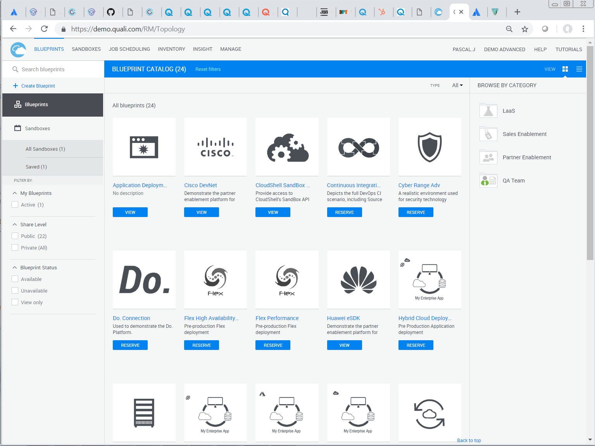
Task: Click the search magnifier icon in sidebar
Action: (x=15, y=69)
